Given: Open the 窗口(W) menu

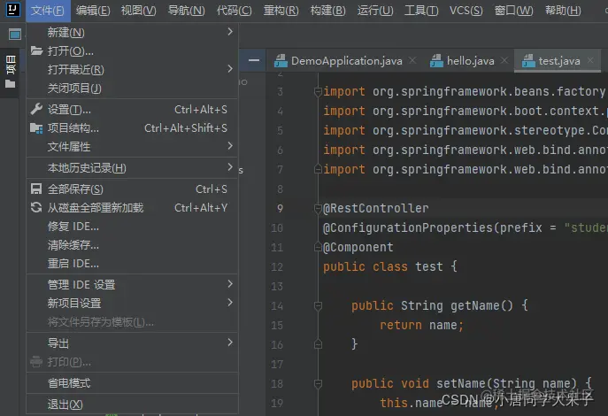Looking at the screenshot, I should coord(514,11).
